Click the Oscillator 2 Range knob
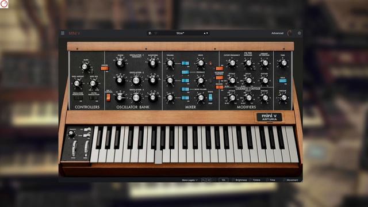 click(120, 80)
